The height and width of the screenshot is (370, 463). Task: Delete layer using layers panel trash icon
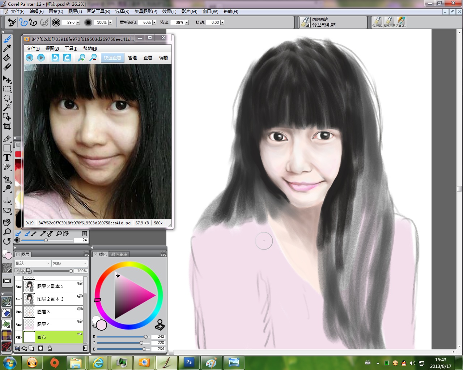(85, 348)
